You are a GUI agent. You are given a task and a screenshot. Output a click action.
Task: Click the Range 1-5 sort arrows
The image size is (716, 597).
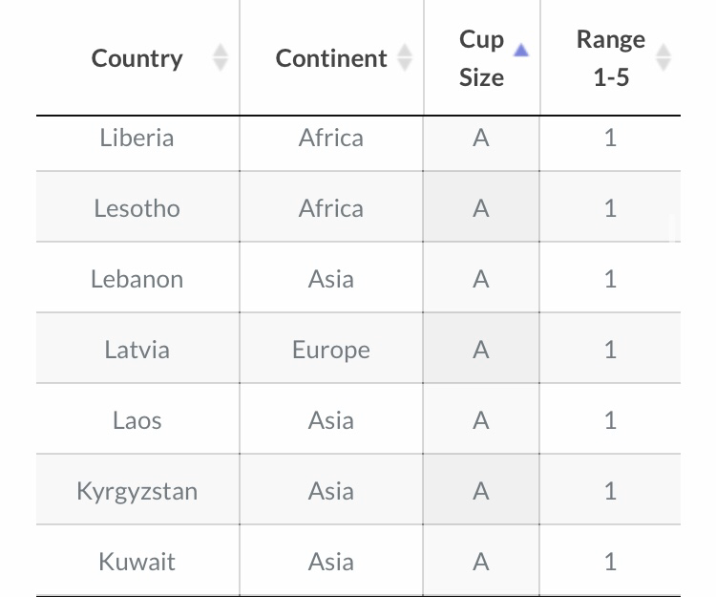663,57
